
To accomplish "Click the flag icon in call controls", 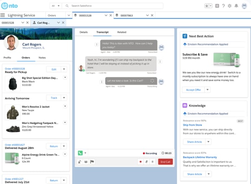I will 92,162.
